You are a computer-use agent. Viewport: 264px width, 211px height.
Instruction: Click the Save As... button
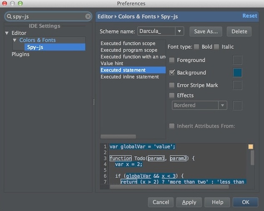[206, 31]
